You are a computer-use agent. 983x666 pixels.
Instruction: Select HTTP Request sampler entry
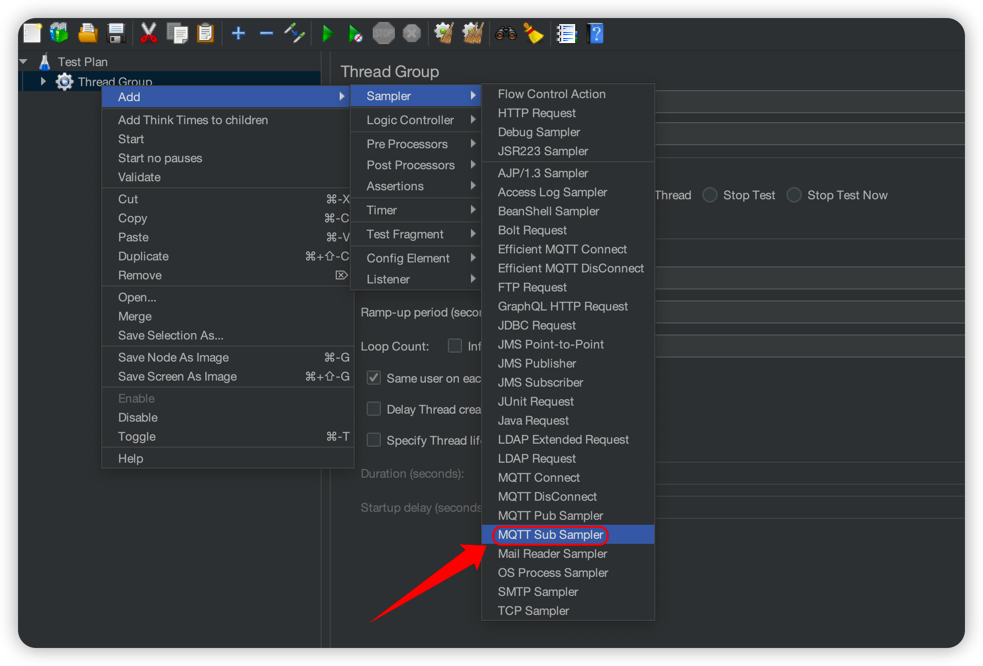click(537, 113)
